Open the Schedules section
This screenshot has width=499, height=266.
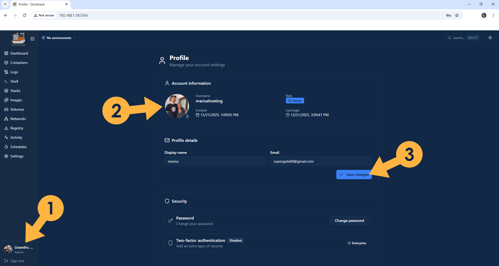[18, 147]
